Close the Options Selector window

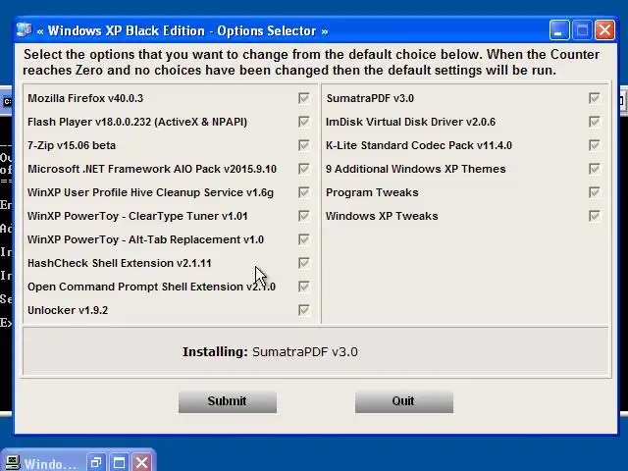(604, 30)
